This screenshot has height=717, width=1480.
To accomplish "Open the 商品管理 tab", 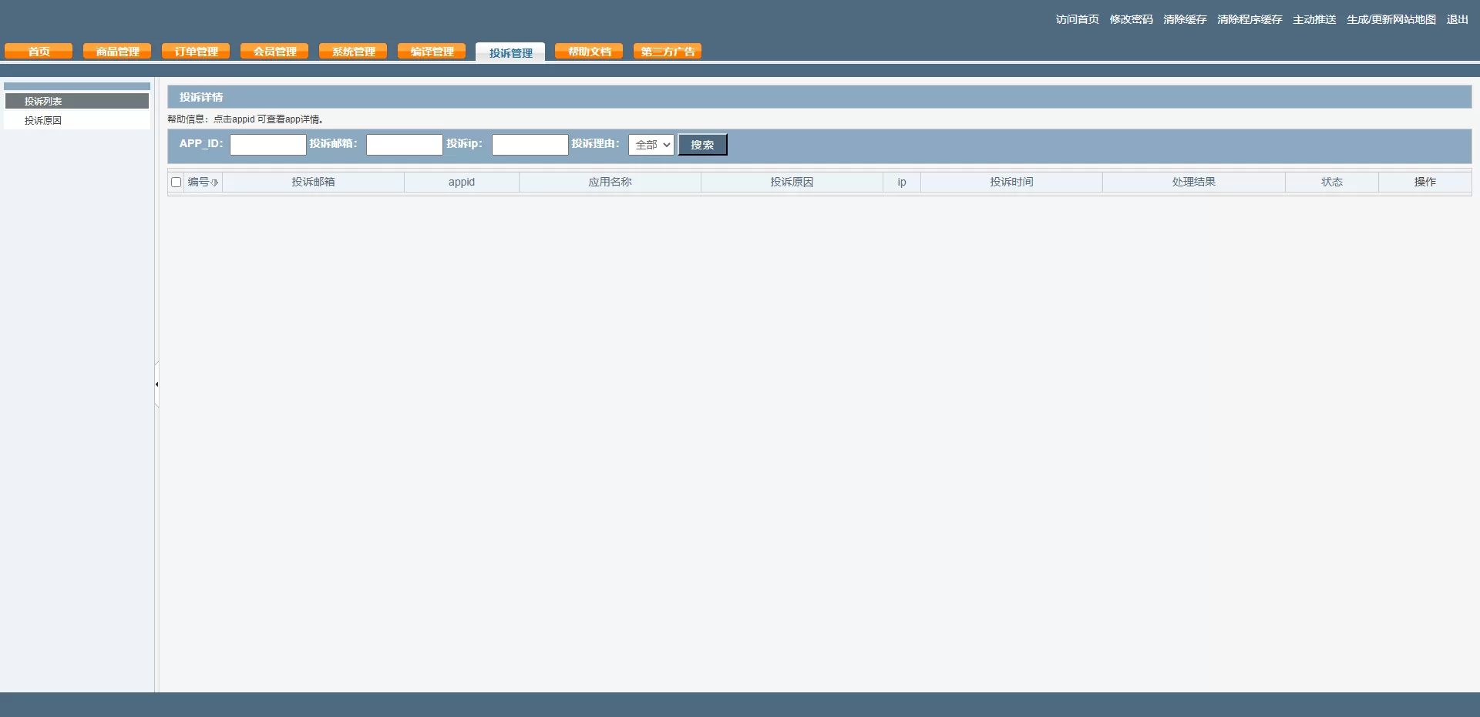I will 117,52.
